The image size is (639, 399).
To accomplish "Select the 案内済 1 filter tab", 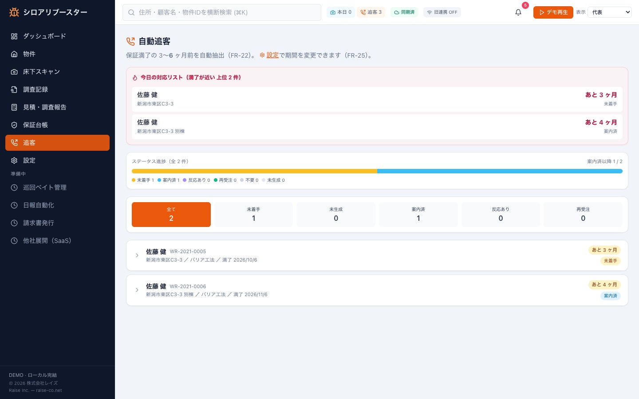I will click(x=418, y=215).
